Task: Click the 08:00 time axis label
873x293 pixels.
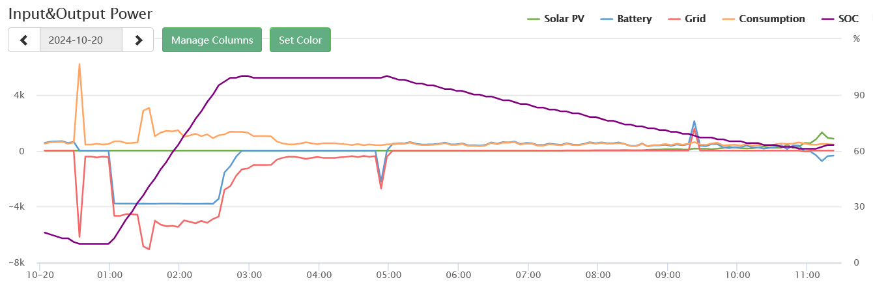Action: pos(597,276)
